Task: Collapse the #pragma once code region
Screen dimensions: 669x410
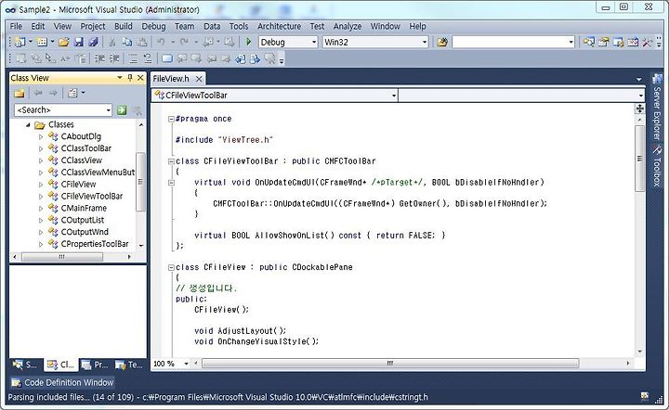Action: click(171, 119)
